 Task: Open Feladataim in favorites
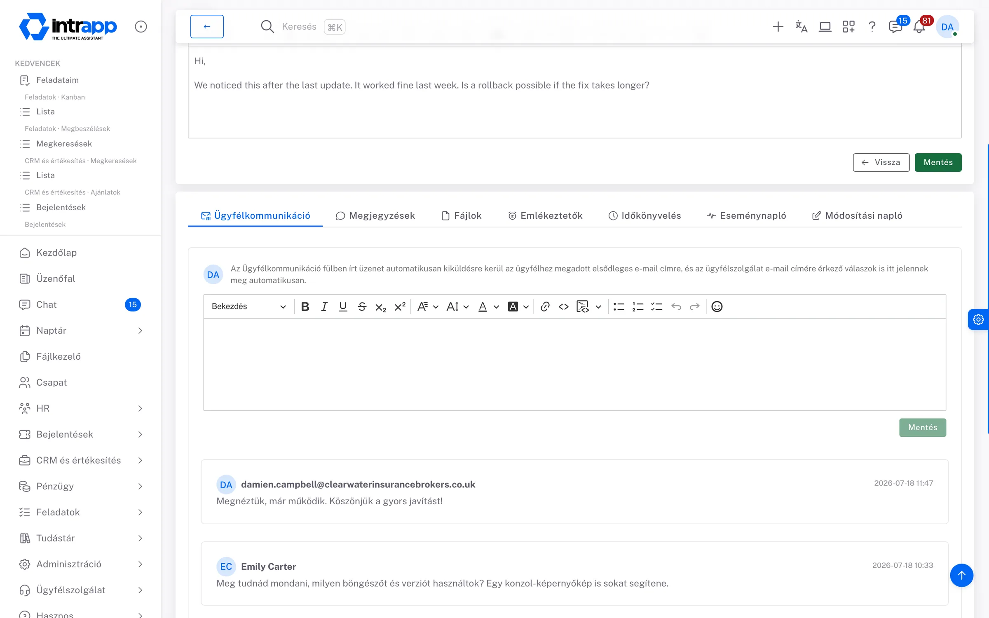pyautogui.click(x=57, y=80)
